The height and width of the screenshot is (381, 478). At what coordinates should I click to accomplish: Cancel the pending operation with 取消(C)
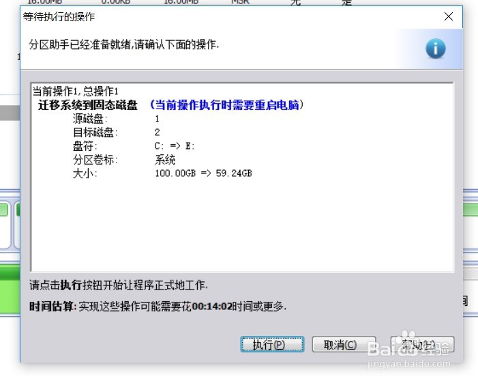[344, 344]
